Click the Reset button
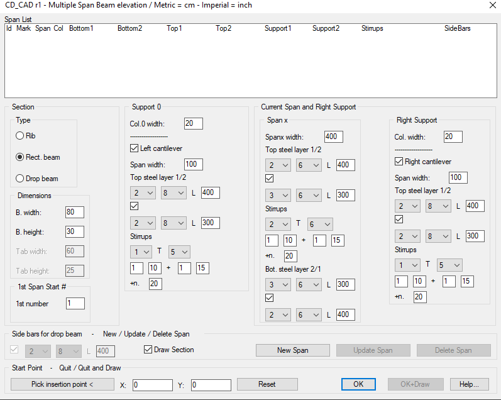Image resolution: width=501 pixels, height=400 pixels. coord(267,384)
